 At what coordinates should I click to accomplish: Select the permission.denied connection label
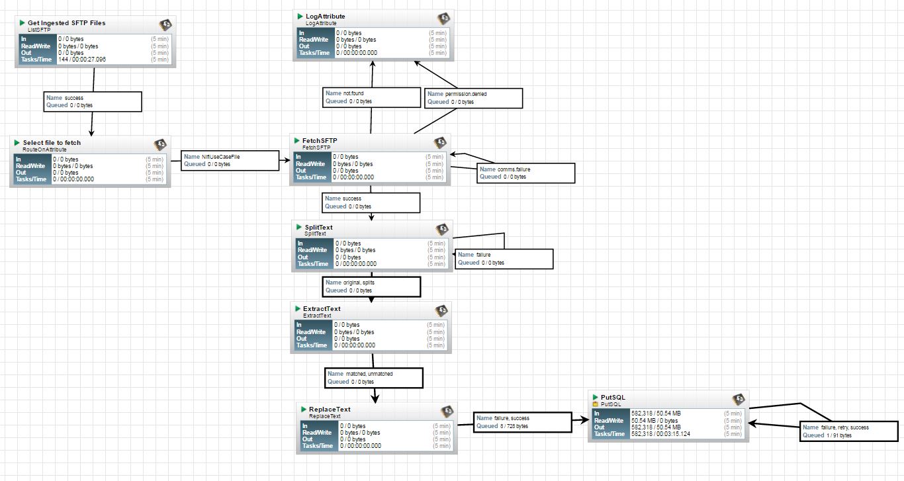click(473, 98)
